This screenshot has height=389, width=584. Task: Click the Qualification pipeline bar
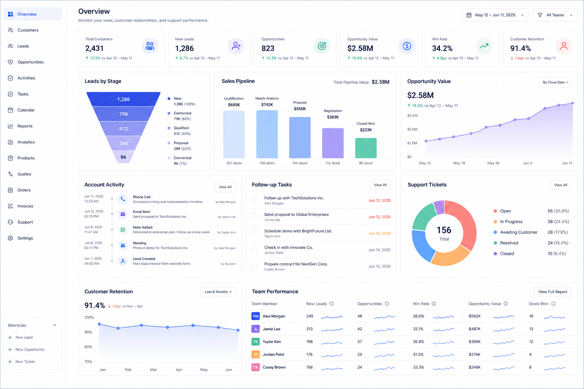(x=234, y=134)
